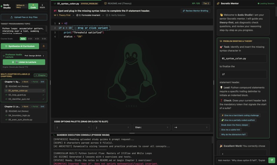Viewport: 277px width, 165px height.
Task: Click the code icon of 02_loop_guard.py
Action: [x=7, y=95]
